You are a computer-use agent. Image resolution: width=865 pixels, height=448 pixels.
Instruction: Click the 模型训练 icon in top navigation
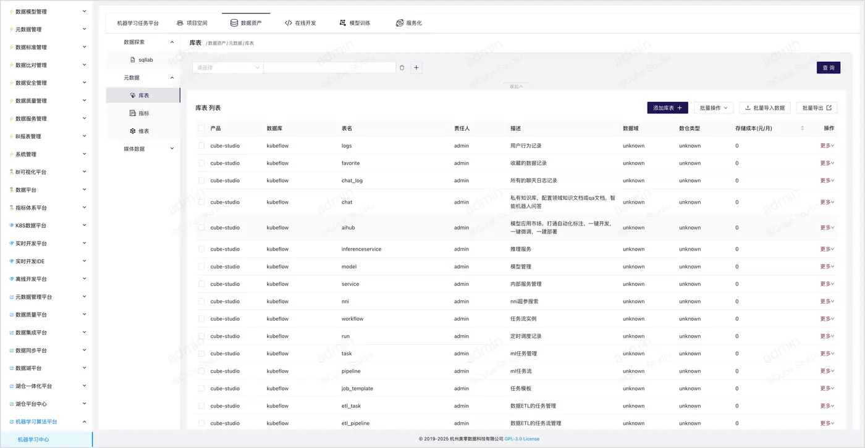pos(342,23)
